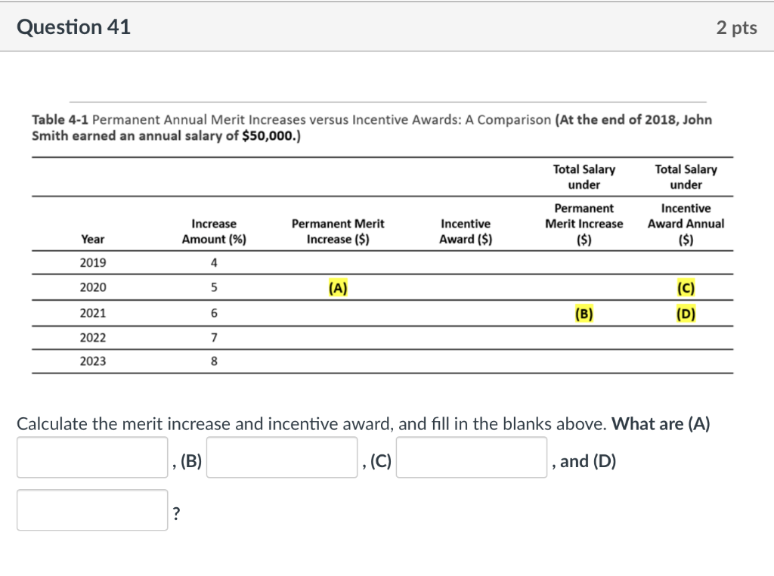Click the question mark after the last answer box

176,513
